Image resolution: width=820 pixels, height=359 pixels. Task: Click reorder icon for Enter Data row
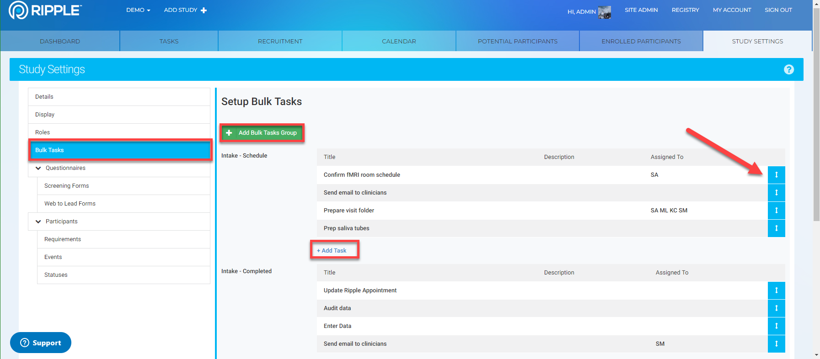(776, 326)
